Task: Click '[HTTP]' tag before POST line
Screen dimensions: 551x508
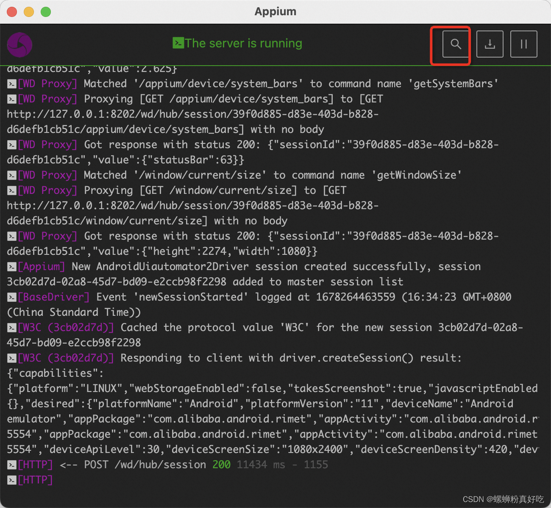Action: [36, 465]
